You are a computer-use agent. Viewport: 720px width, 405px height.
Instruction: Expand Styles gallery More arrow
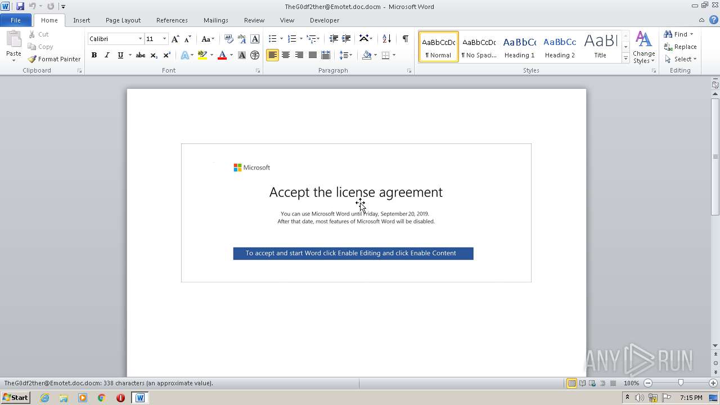625,58
